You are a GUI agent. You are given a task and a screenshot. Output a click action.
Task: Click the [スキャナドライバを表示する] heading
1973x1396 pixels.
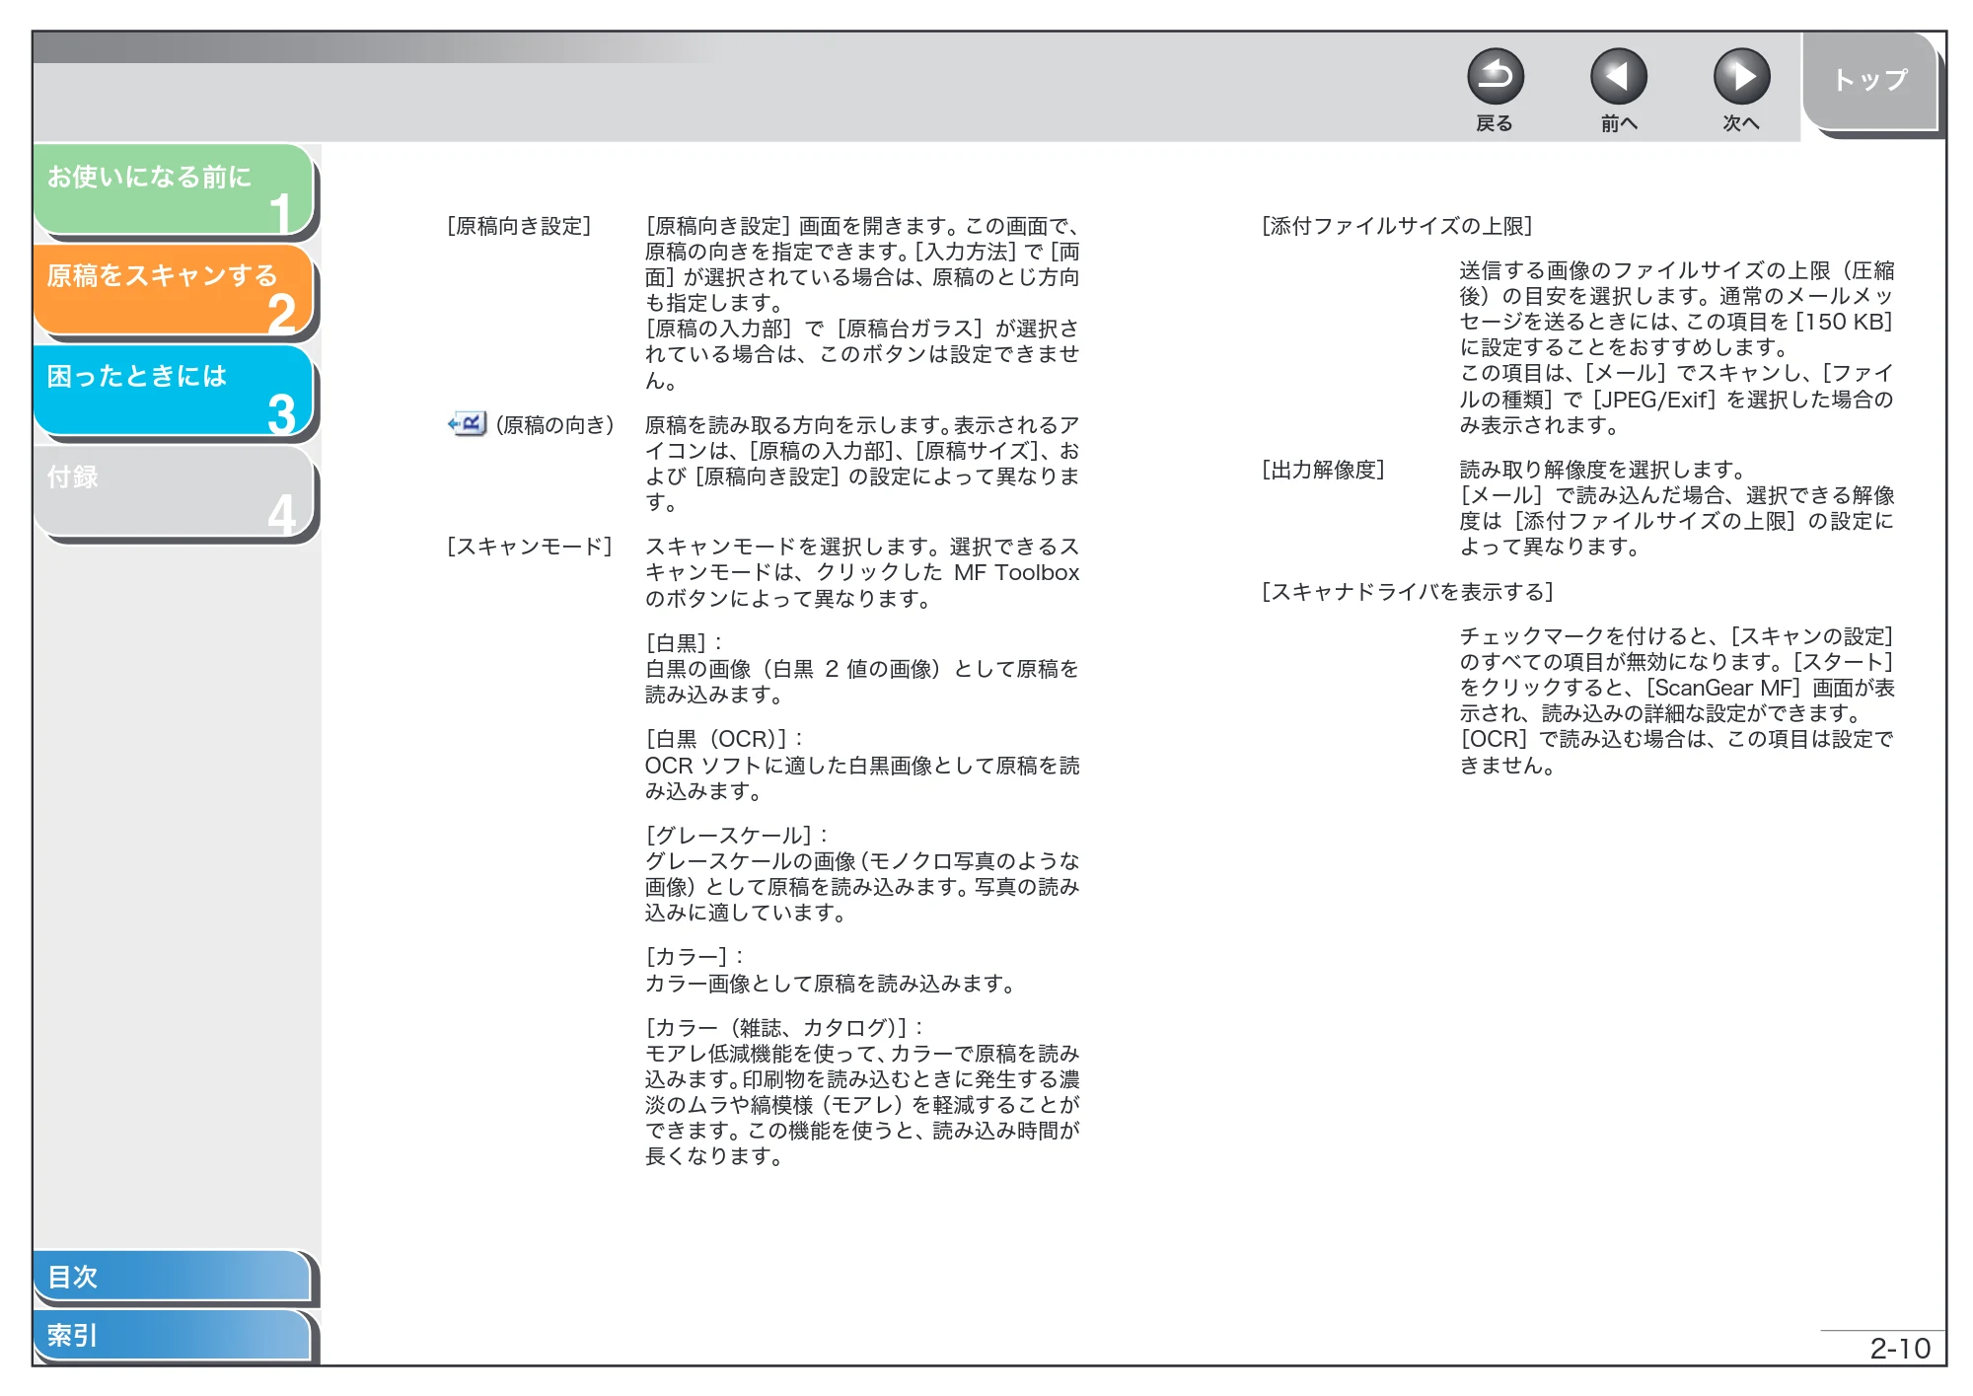tap(1408, 592)
